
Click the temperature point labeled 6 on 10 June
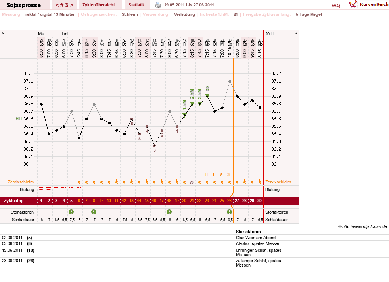coord(132,119)
